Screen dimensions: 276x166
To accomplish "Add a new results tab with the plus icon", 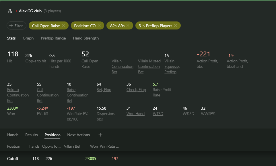I will click(x=100, y=135).
